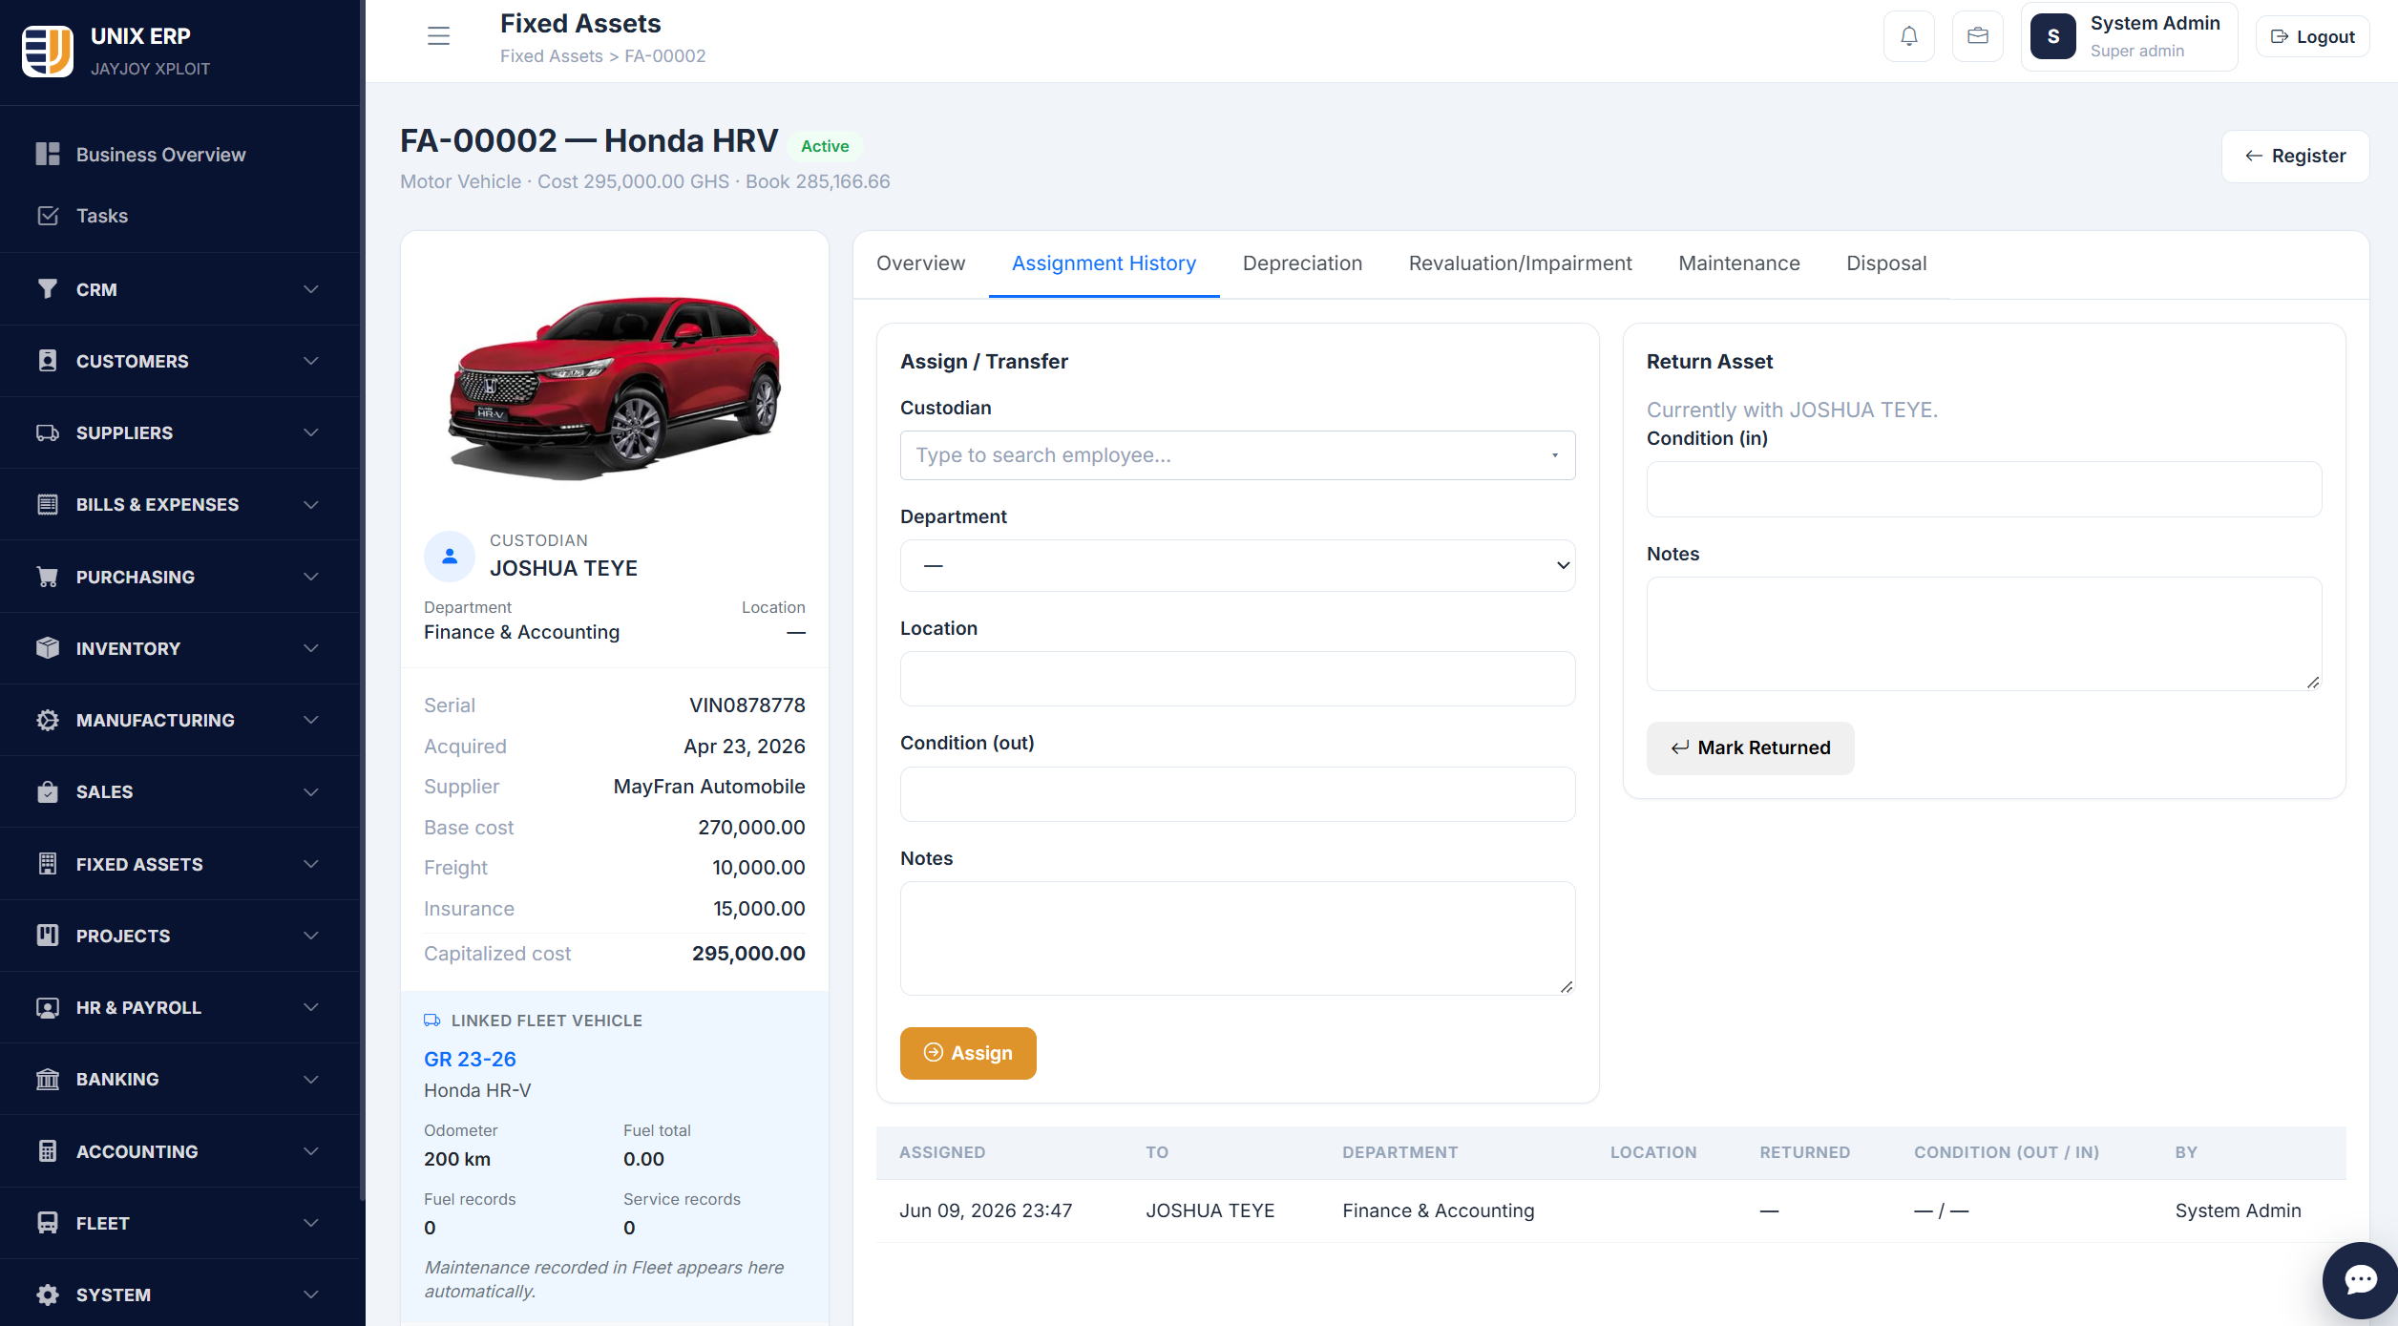Expand the BILLS & EXPENSES chevron
The image size is (2398, 1326).
[x=310, y=504]
